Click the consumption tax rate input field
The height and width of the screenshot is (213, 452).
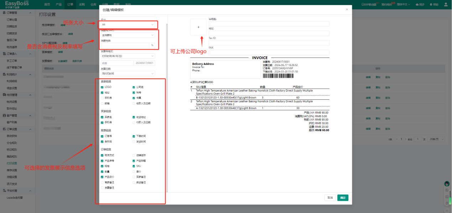tap(125, 45)
